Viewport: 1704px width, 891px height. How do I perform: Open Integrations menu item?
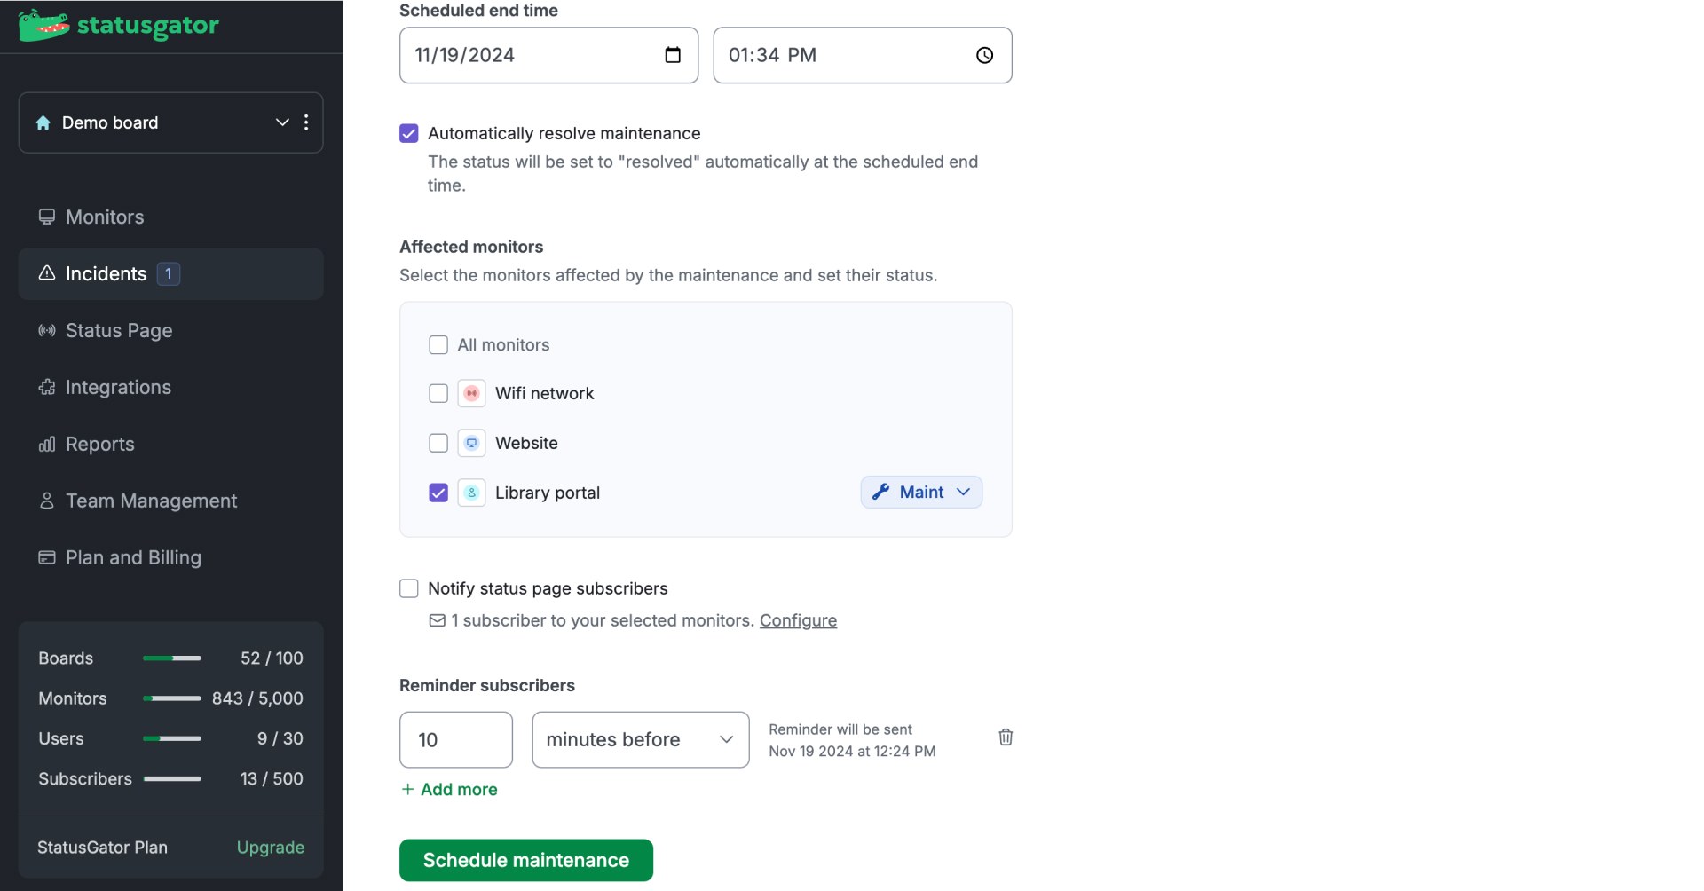[170, 387]
